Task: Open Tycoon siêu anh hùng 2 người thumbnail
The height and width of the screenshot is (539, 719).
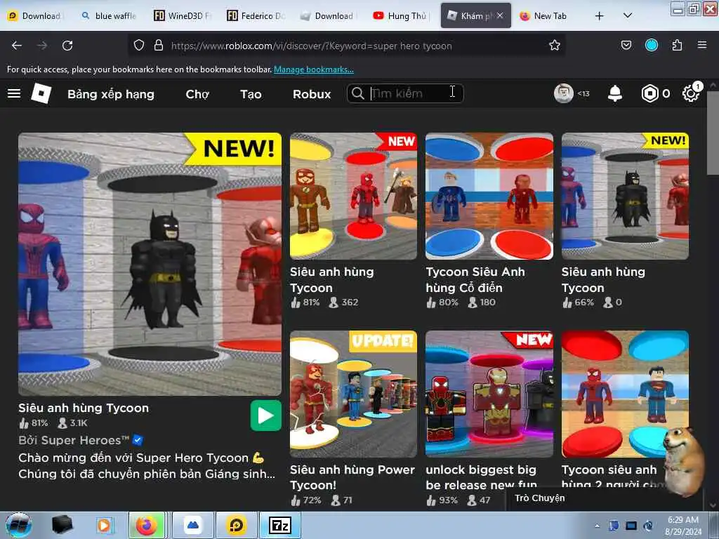Action: tap(625, 394)
